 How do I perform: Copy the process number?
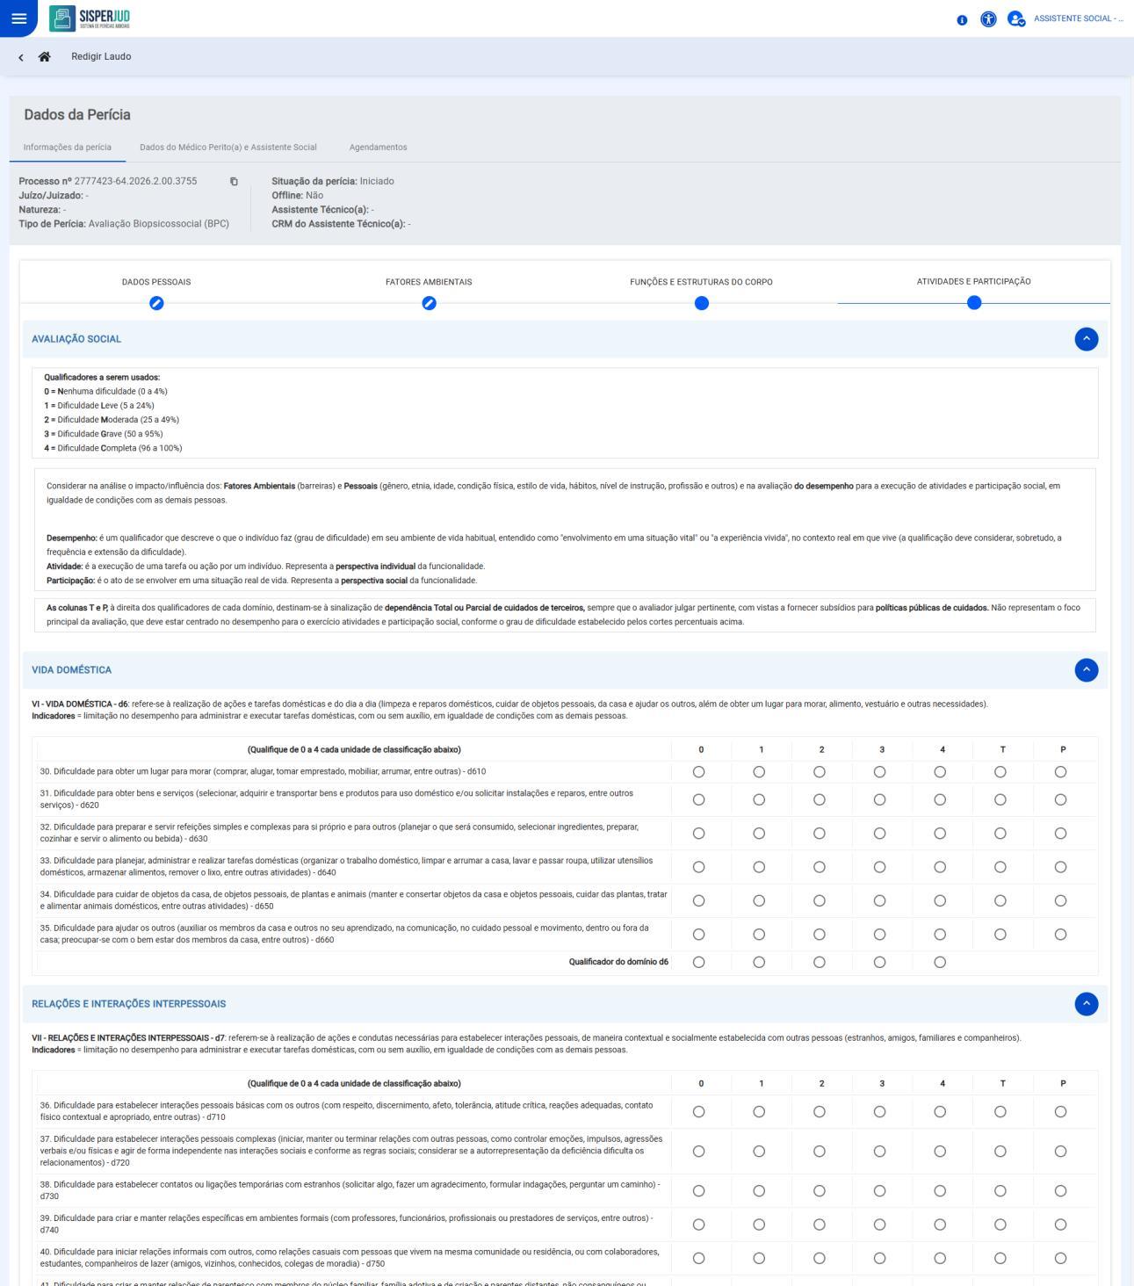pyautogui.click(x=234, y=182)
